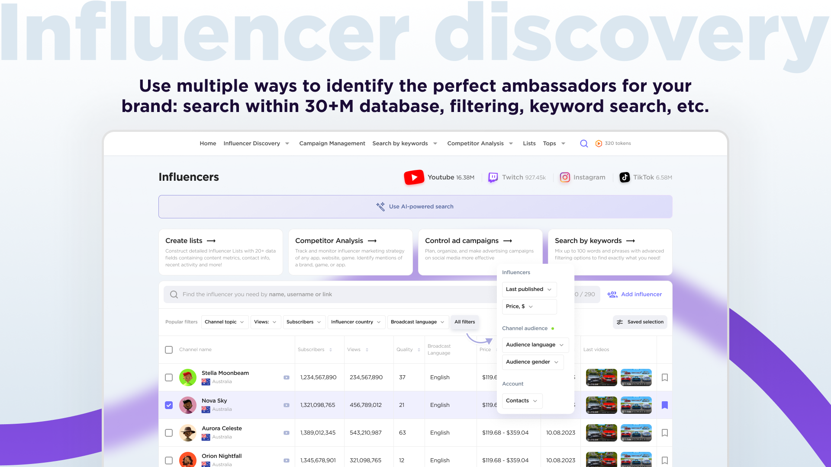Click the search magnifier icon in navbar
This screenshot has height=467, width=831.
click(x=584, y=144)
